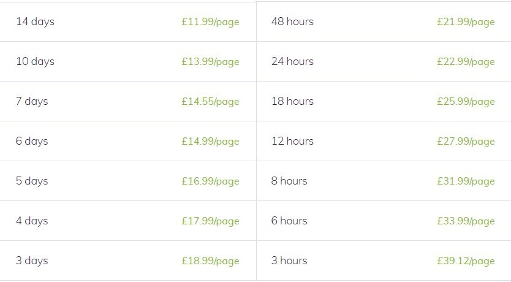
Task: Click the £25.99/page price for 18 hours
Action: pyautogui.click(x=466, y=101)
